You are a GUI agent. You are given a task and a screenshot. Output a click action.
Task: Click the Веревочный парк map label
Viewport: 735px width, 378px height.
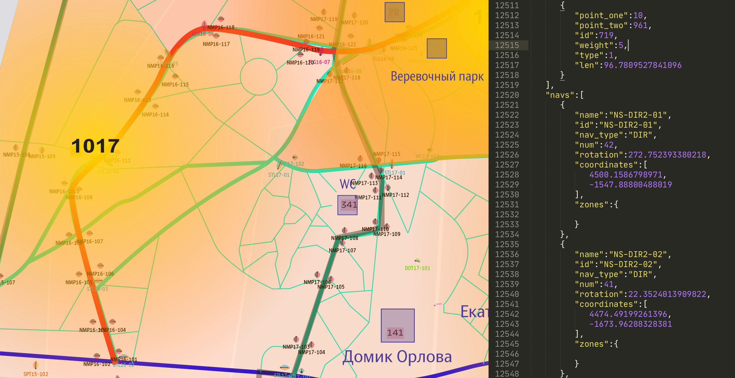[437, 77]
